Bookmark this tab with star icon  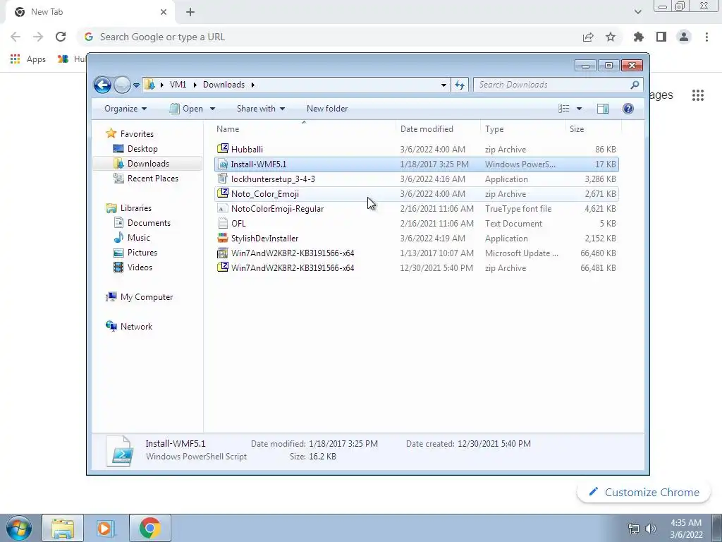pyautogui.click(x=611, y=37)
